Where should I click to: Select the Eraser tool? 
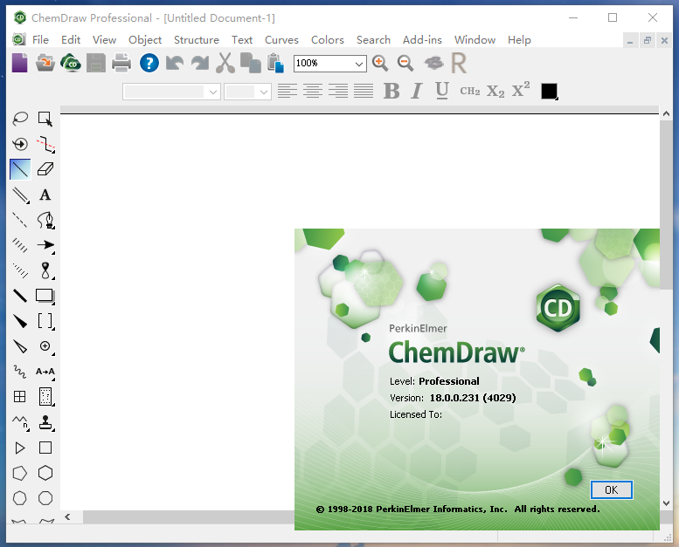coord(45,169)
